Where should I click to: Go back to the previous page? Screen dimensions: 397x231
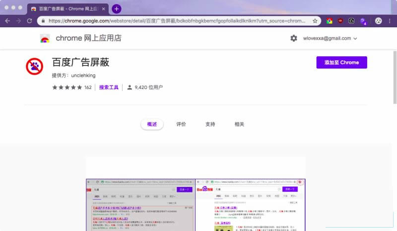7,21
